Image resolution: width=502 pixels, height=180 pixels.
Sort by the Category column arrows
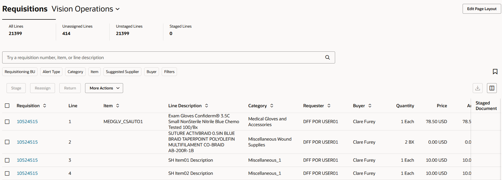272,106
